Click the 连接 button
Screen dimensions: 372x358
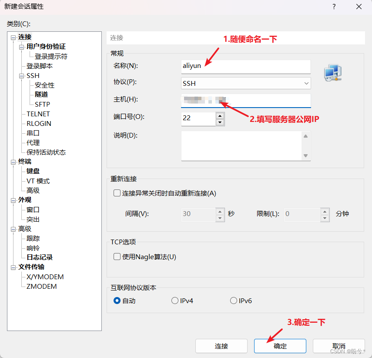click(x=221, y=346)
